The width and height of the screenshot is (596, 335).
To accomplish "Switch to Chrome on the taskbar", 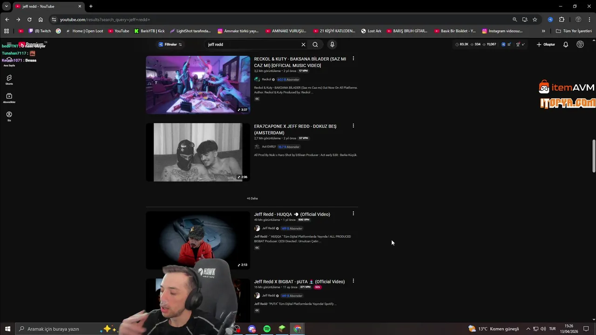I will point(298,329).
